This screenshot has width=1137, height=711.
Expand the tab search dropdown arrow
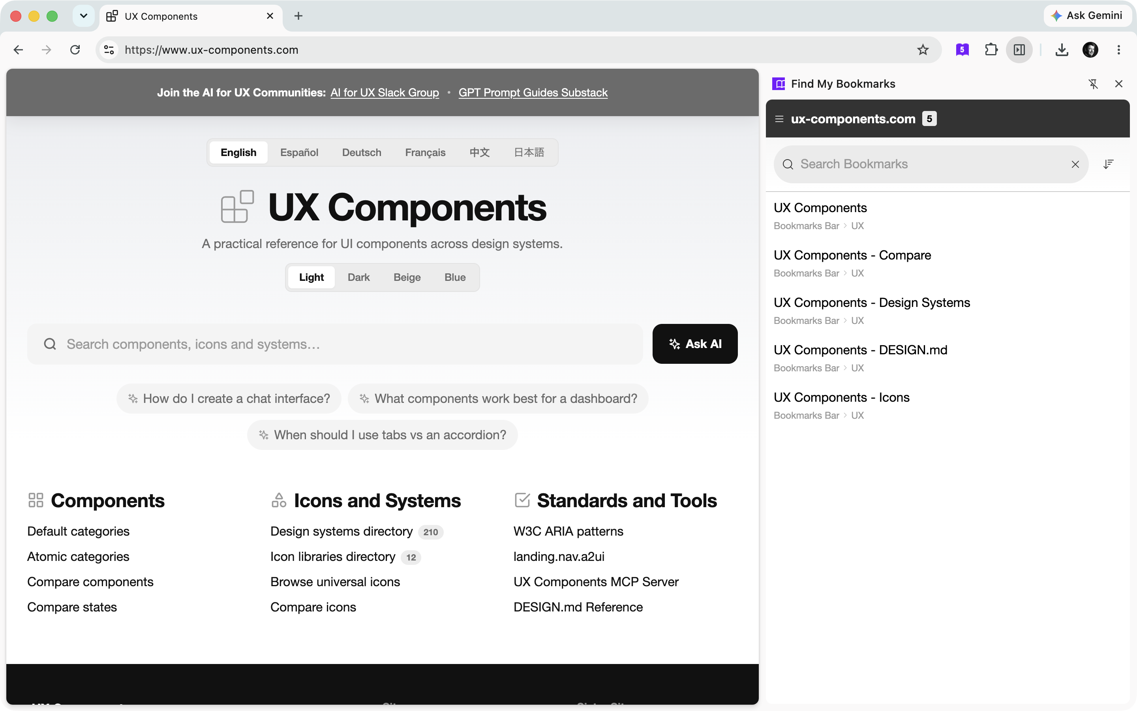coord(84,16)
